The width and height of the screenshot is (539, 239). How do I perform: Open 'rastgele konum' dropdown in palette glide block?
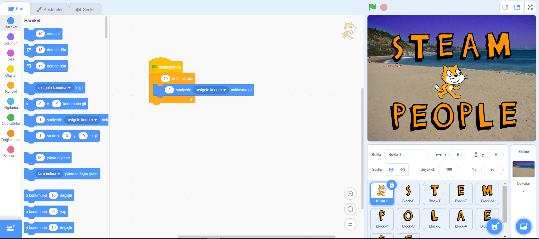pos(82,120)
